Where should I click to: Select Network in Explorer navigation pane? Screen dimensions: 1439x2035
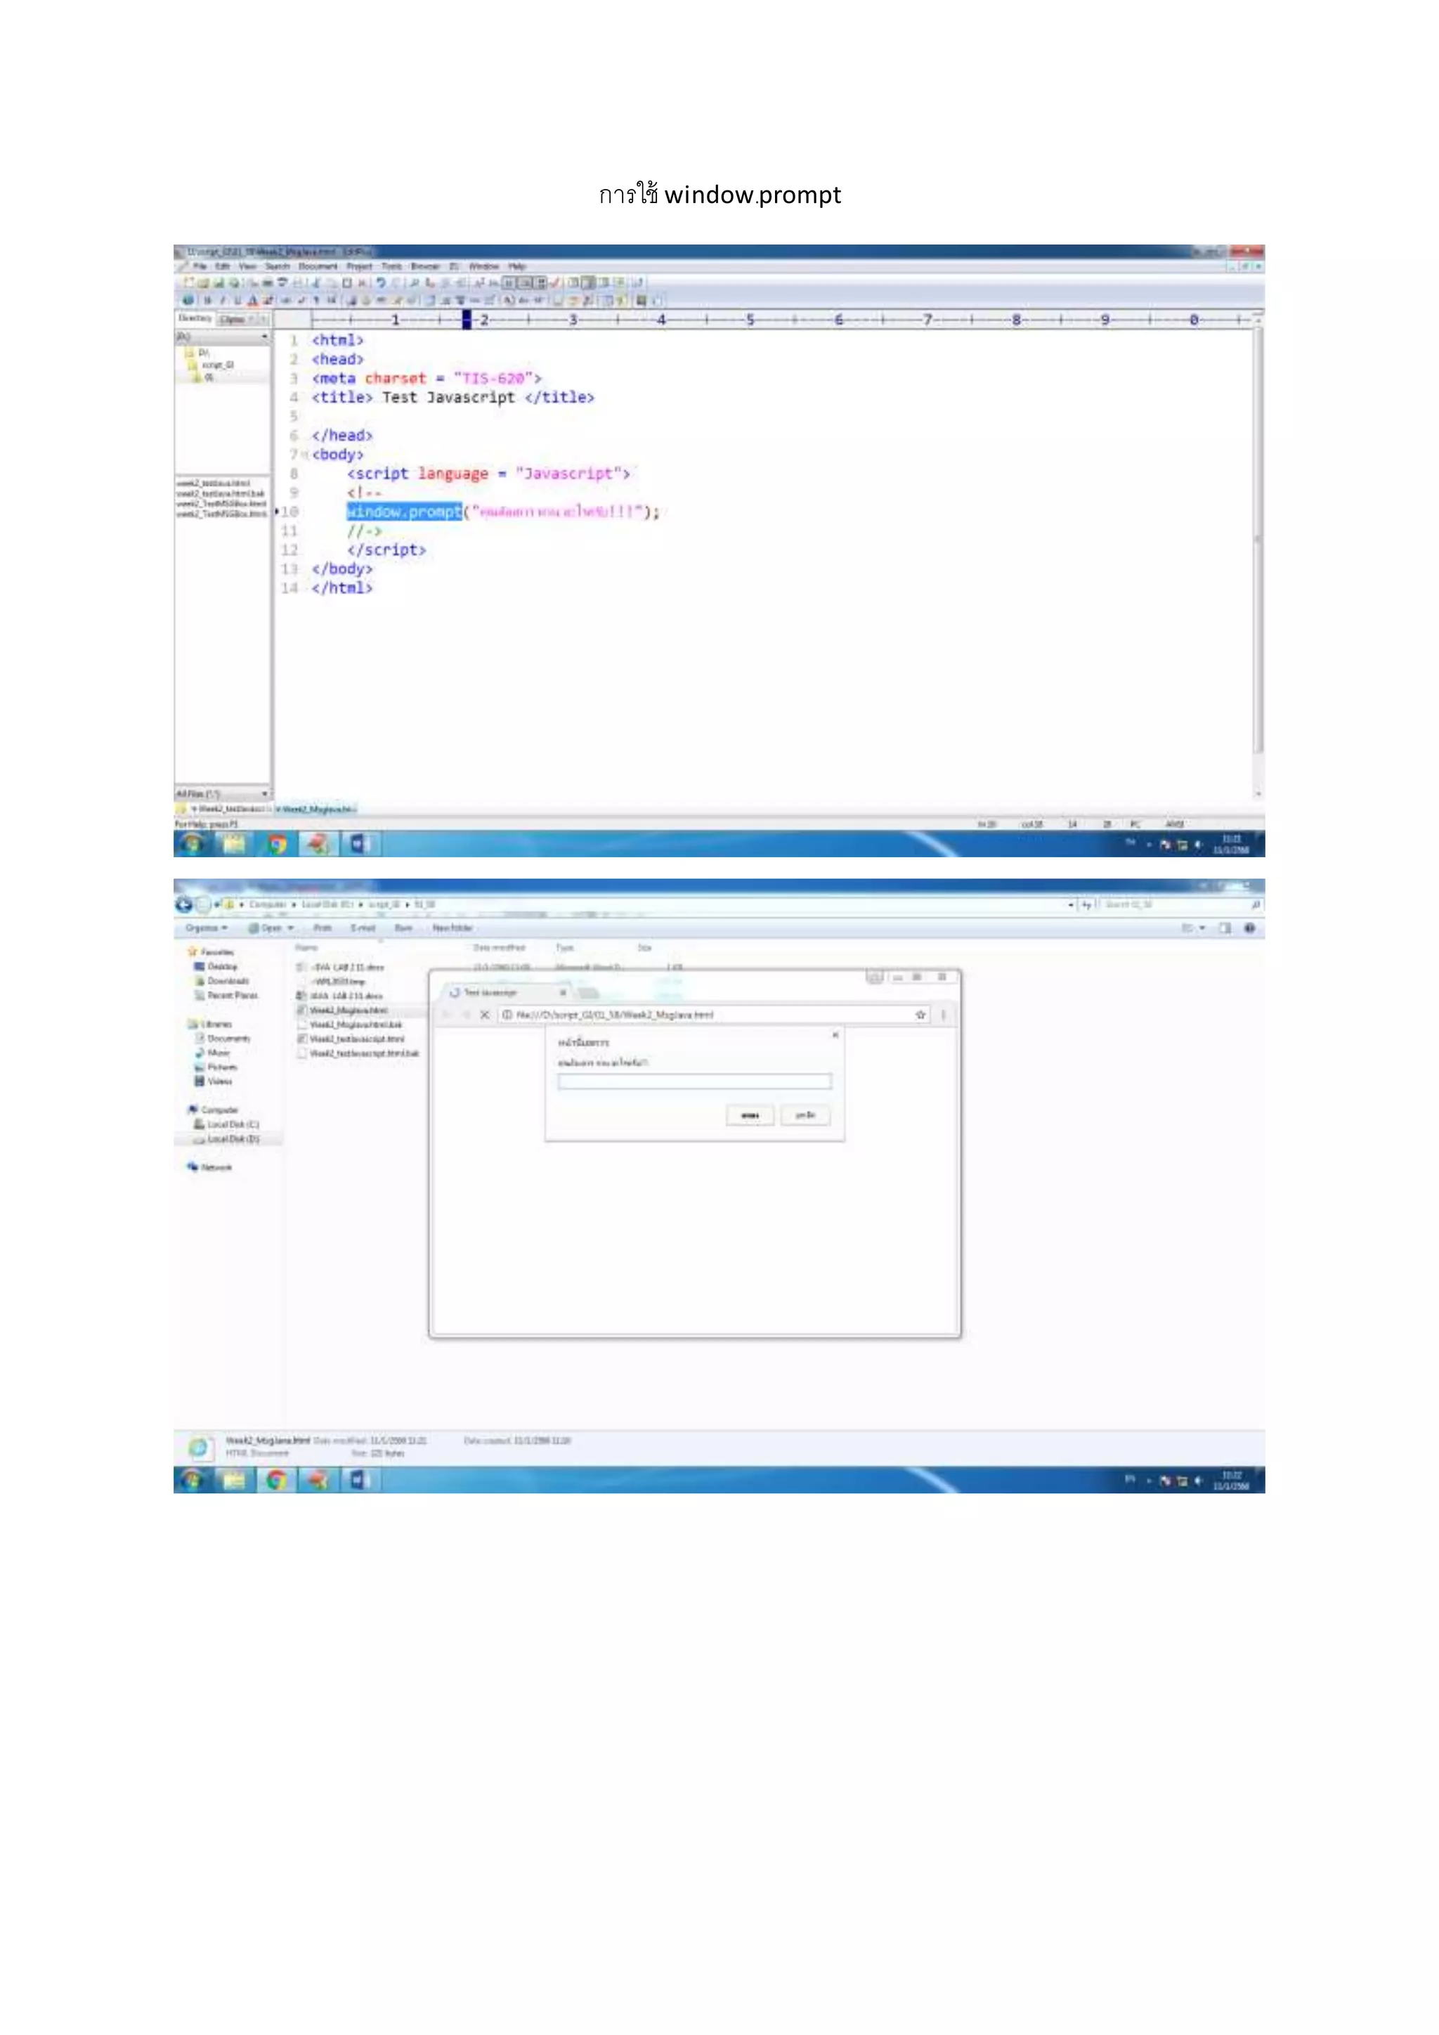(x=209, y=1167)
